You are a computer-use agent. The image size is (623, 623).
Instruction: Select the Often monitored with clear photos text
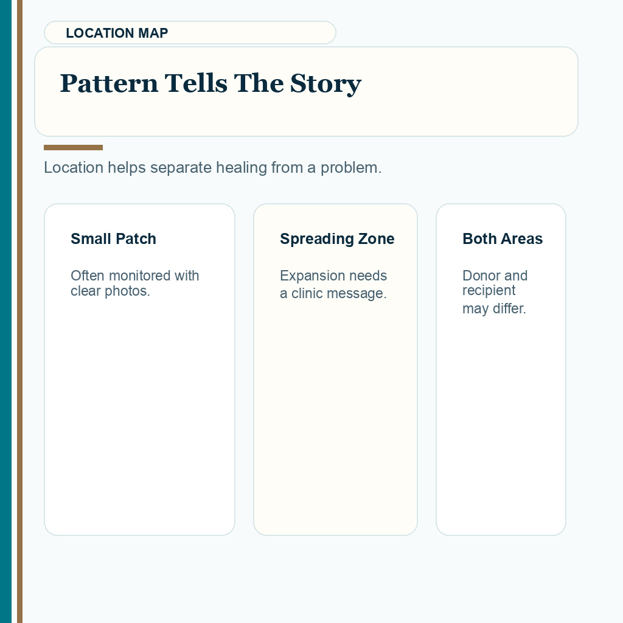pos(134,284)
